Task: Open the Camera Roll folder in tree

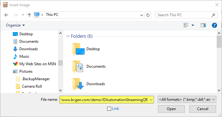Action: (x=32, y=86)
